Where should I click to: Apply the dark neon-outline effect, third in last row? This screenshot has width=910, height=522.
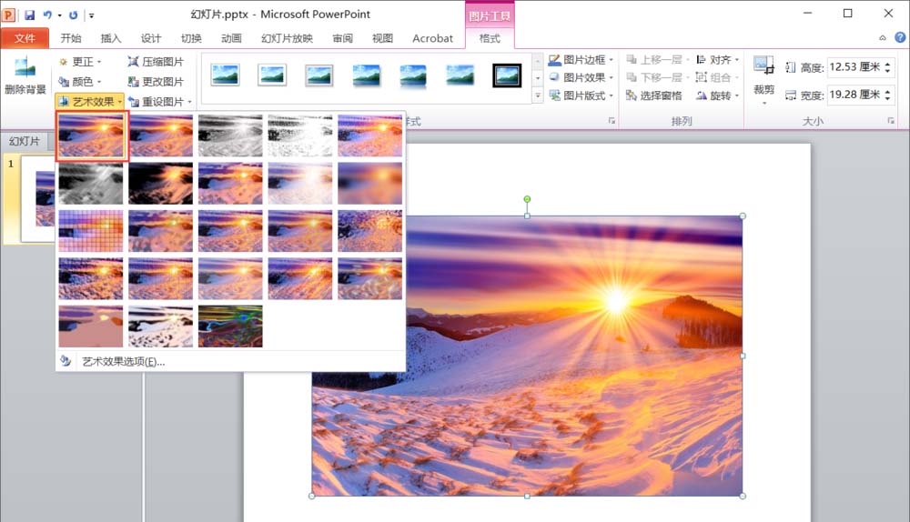230,326
